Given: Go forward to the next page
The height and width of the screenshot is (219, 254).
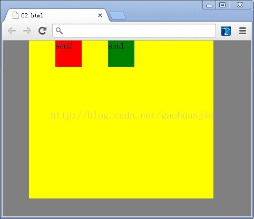Looking at the screenshot, I should coord(27,31).
